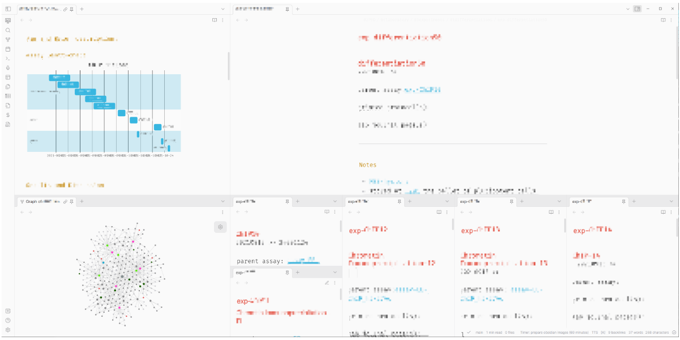Click the copy files ribbon icon

8,87
